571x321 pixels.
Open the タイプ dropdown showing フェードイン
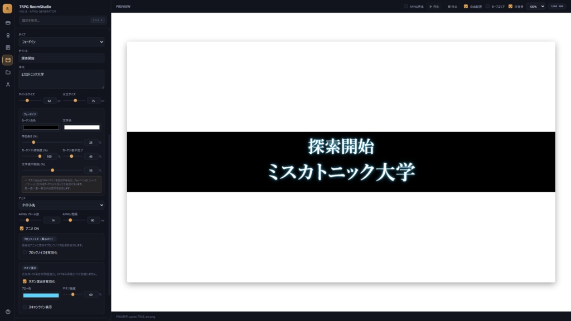click(x=61, y=42)
